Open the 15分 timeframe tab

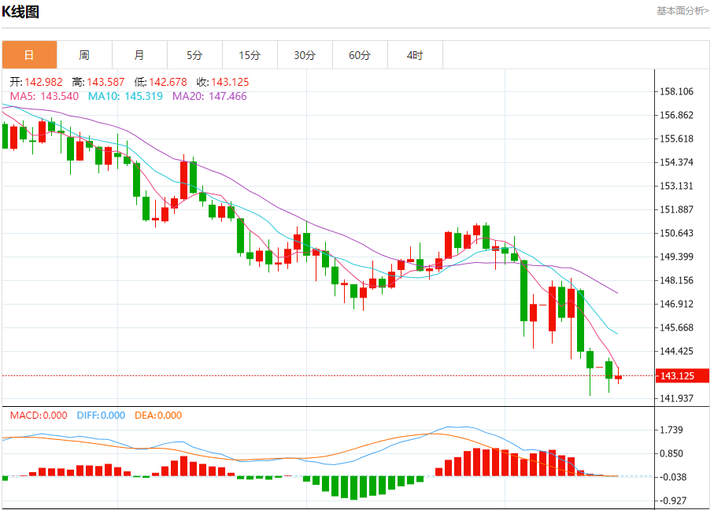click(250, 55)
